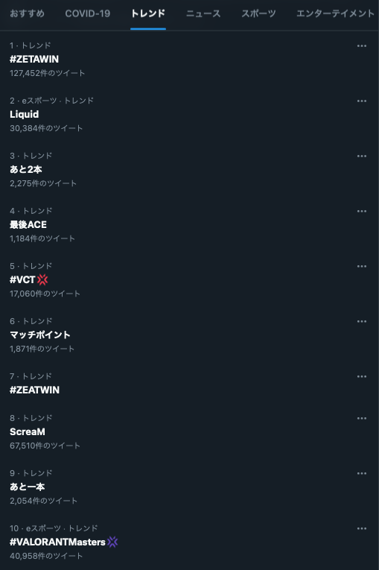Click three-dot menu beside マッチポイント
Screen dimensions: 379x570
click(362, 321)
